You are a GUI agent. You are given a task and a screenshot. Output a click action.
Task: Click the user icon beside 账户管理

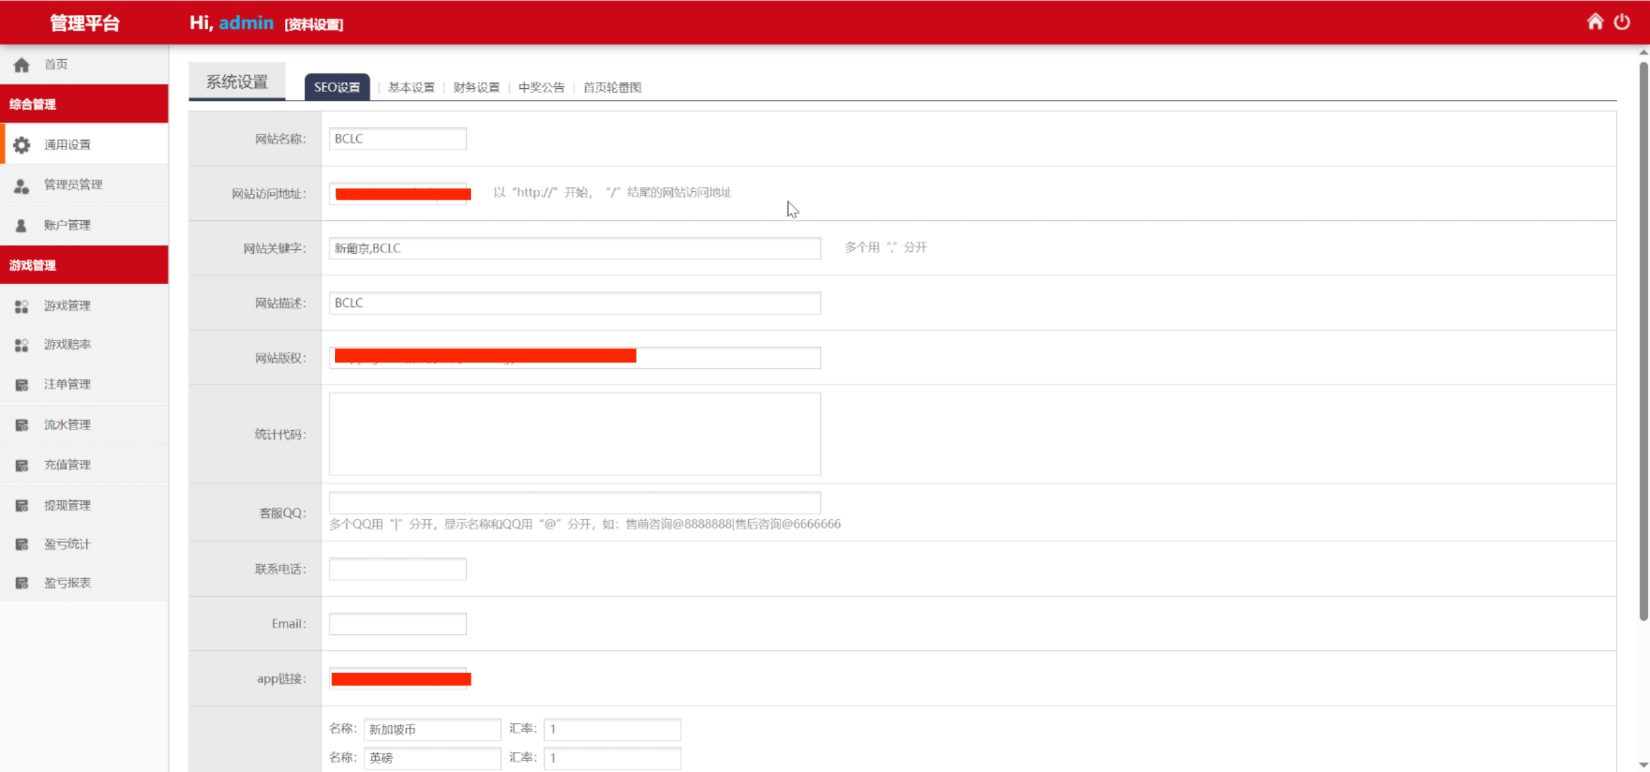point(21,225)
